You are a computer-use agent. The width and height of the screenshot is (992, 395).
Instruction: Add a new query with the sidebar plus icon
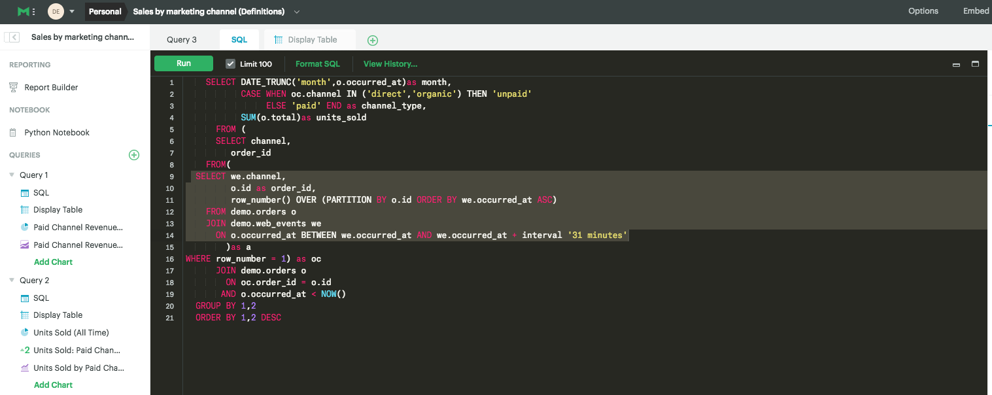click(134, 155)
